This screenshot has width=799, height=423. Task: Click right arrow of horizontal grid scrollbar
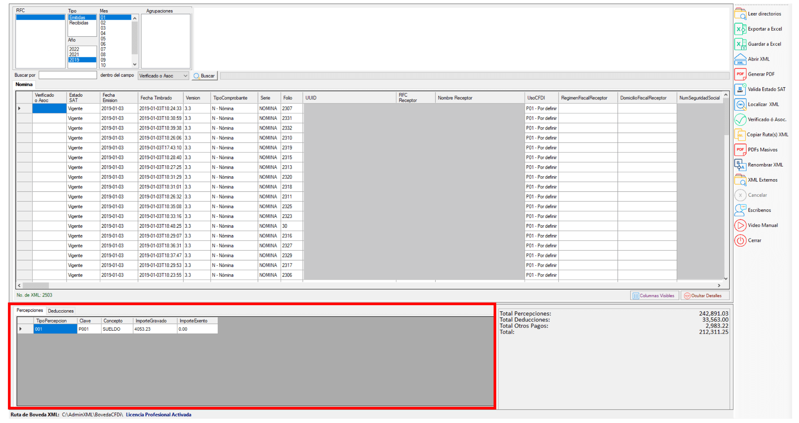719,286
